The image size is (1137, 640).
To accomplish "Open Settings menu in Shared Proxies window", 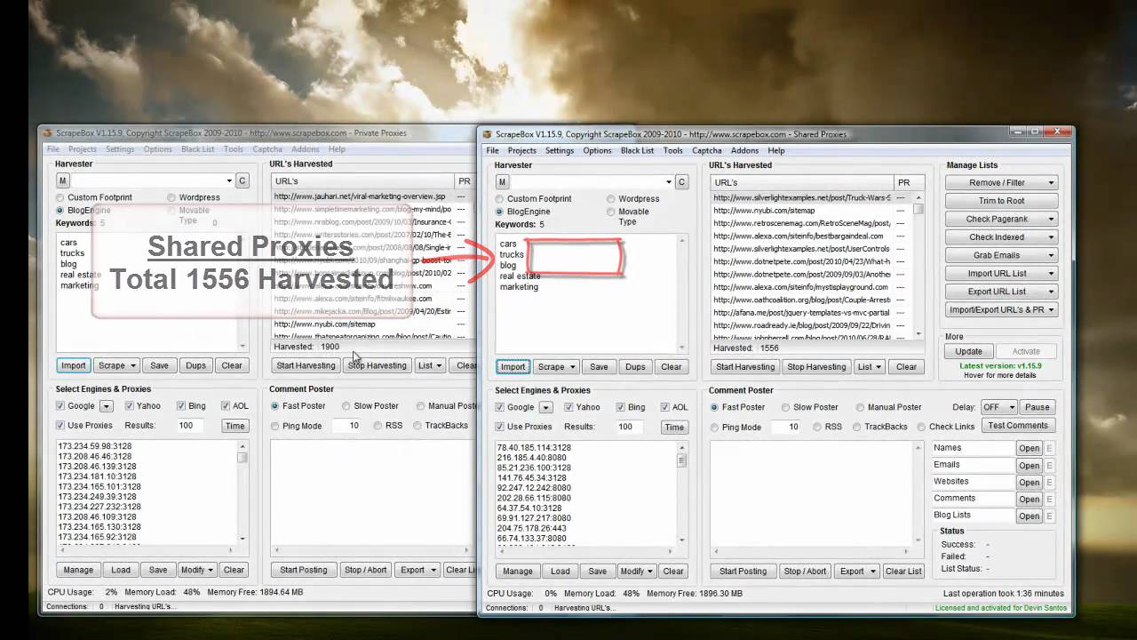I will coord(560,150).
